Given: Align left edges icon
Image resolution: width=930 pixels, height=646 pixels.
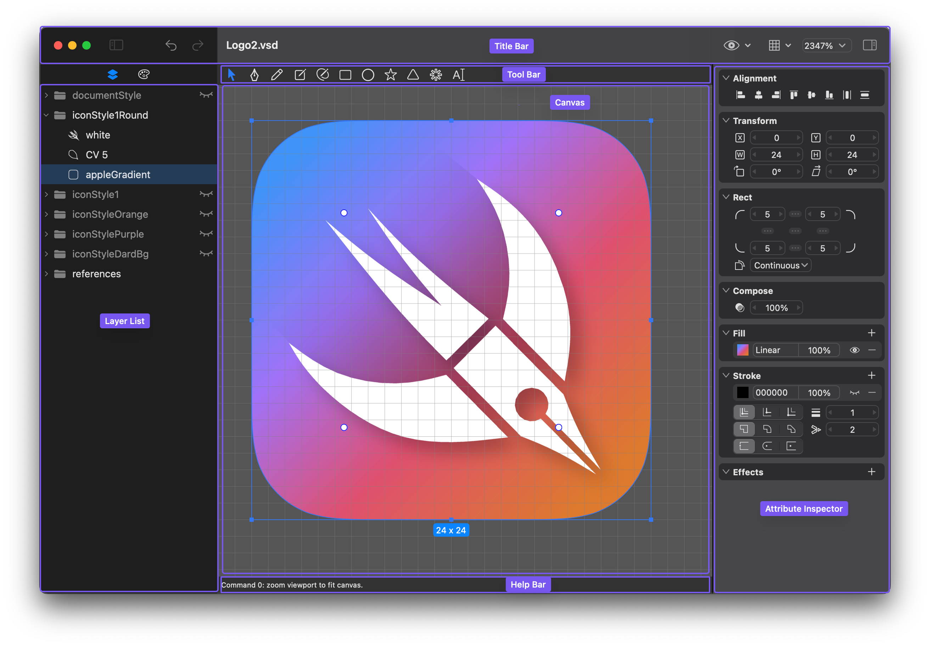Looking at the screenshot, I should (741, 95).
